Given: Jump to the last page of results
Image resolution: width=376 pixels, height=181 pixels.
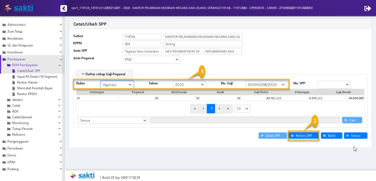Looking at the screenshot, I should point(228,109).
